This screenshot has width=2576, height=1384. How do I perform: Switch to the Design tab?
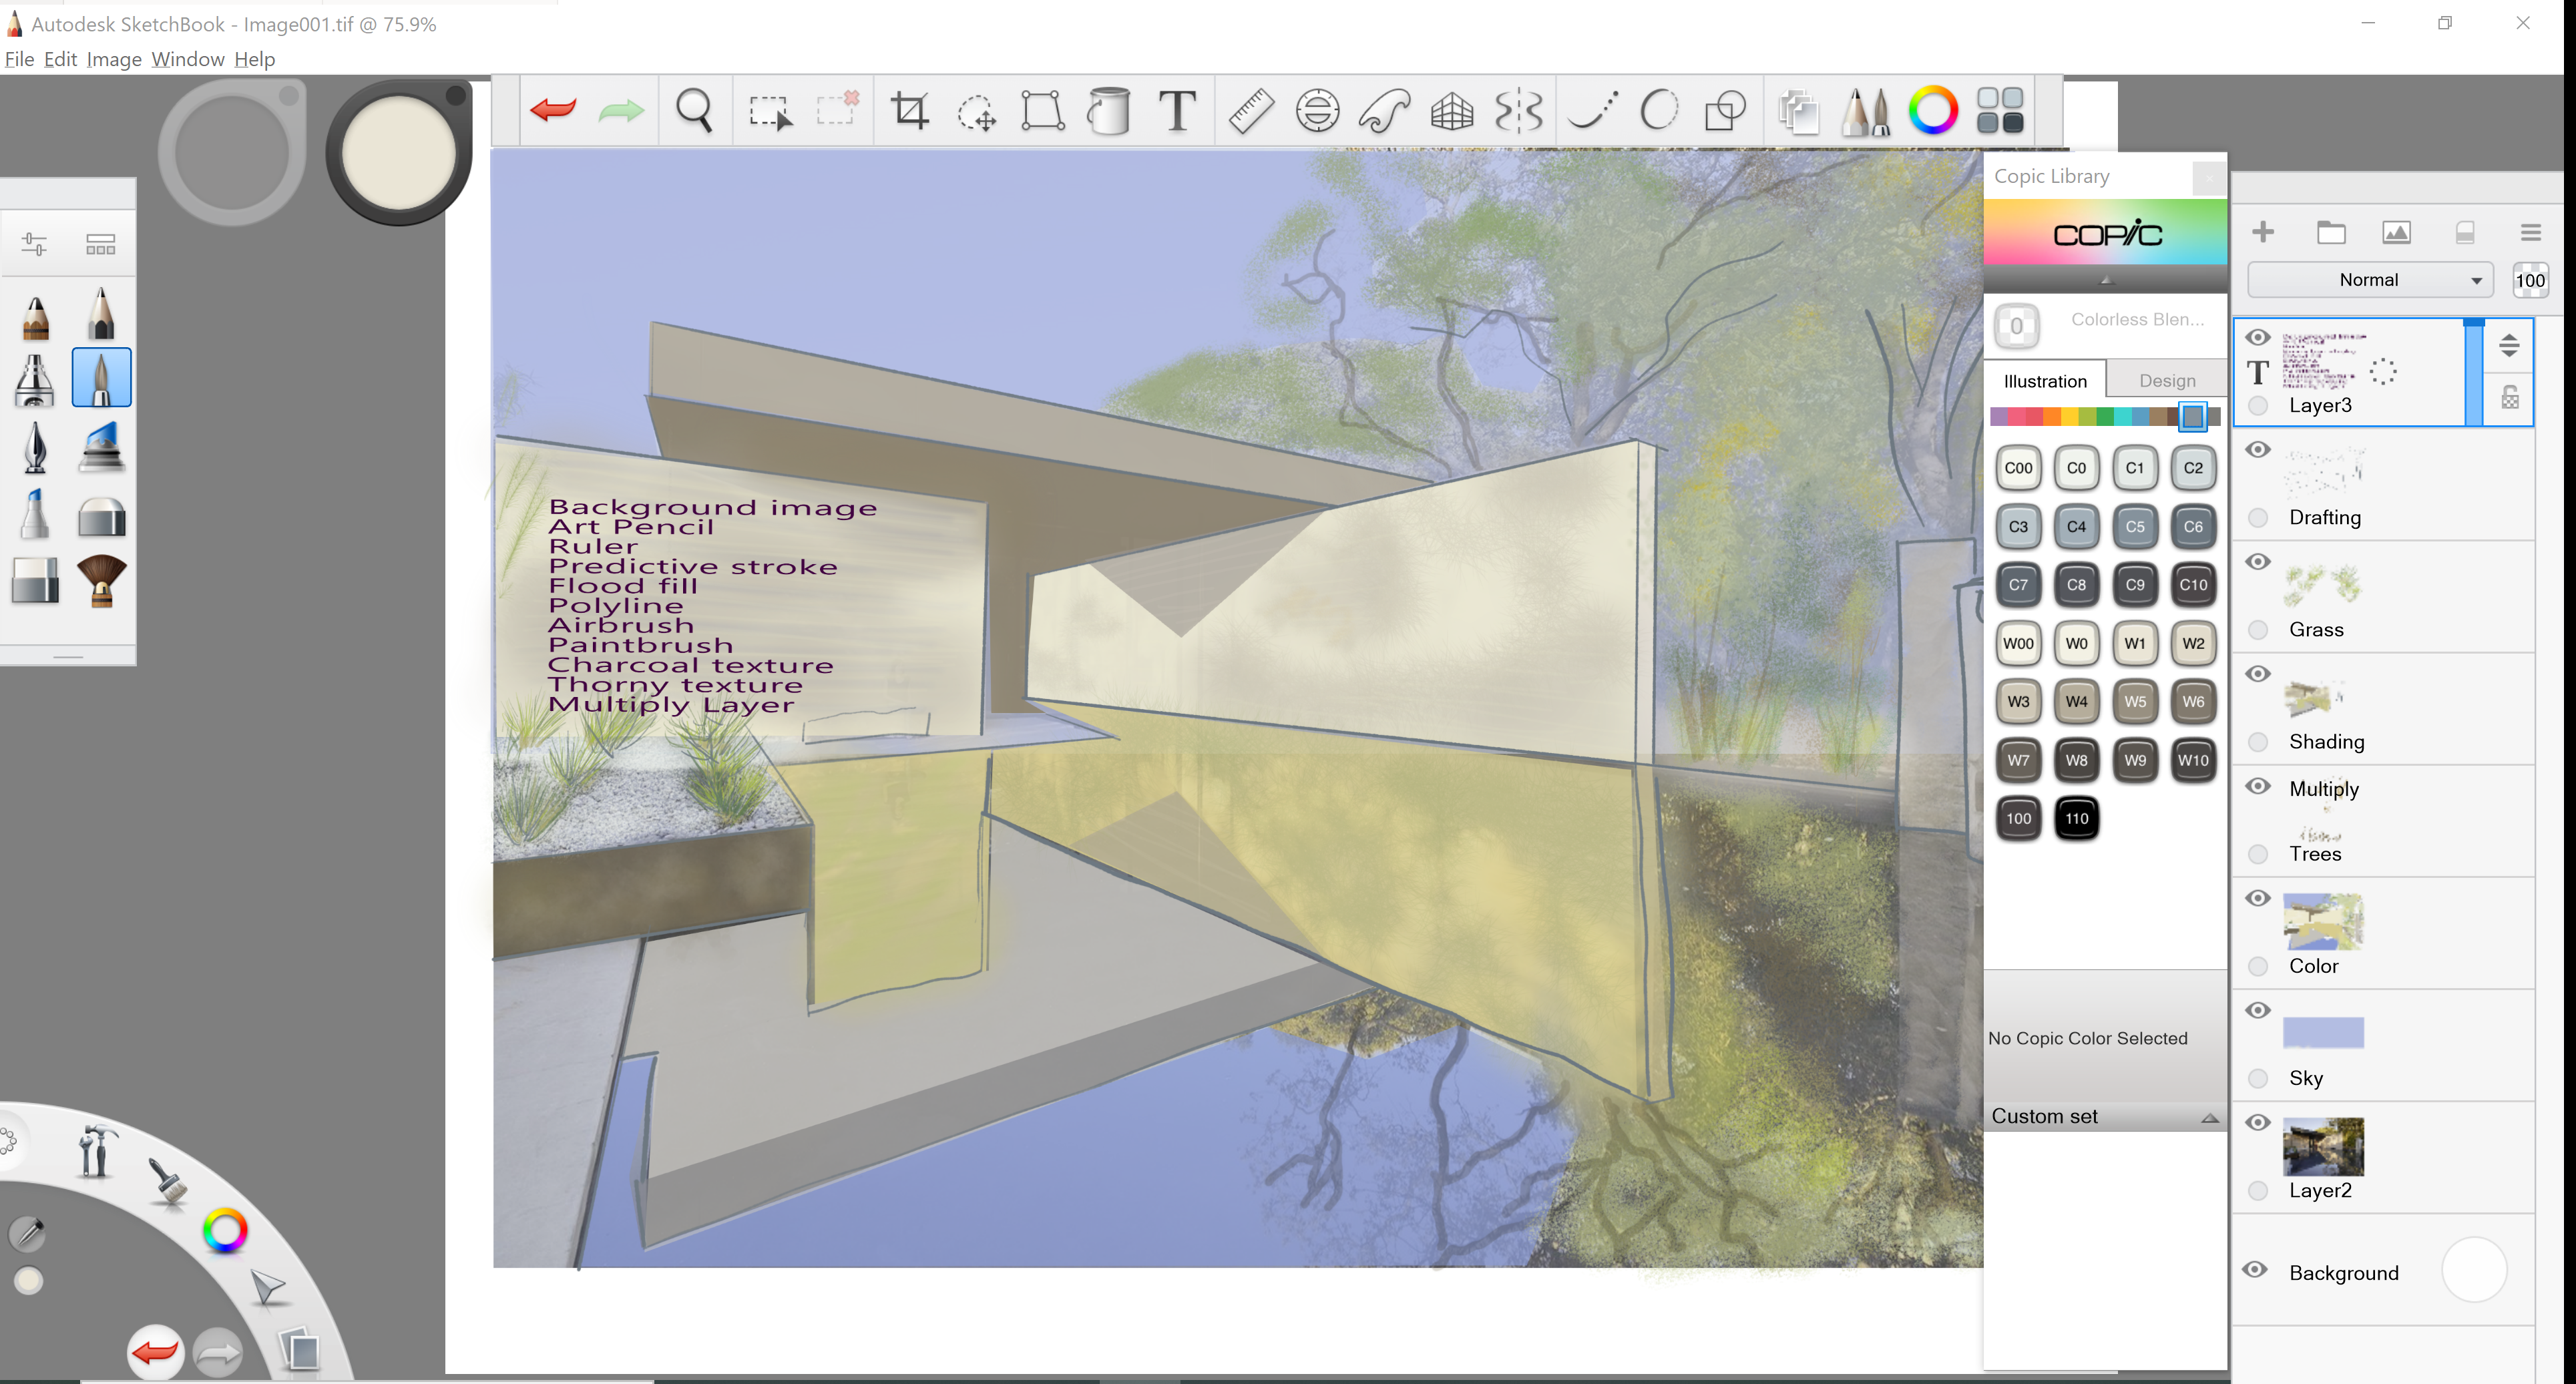pyautogui.click(x=2167, y=380)
